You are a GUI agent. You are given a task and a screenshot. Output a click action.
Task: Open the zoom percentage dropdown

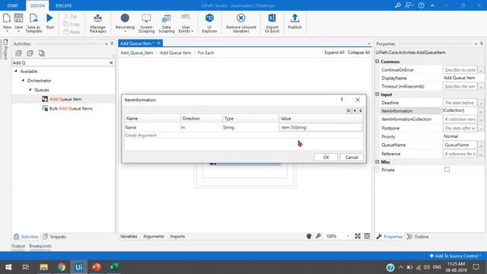pos(348,236)
